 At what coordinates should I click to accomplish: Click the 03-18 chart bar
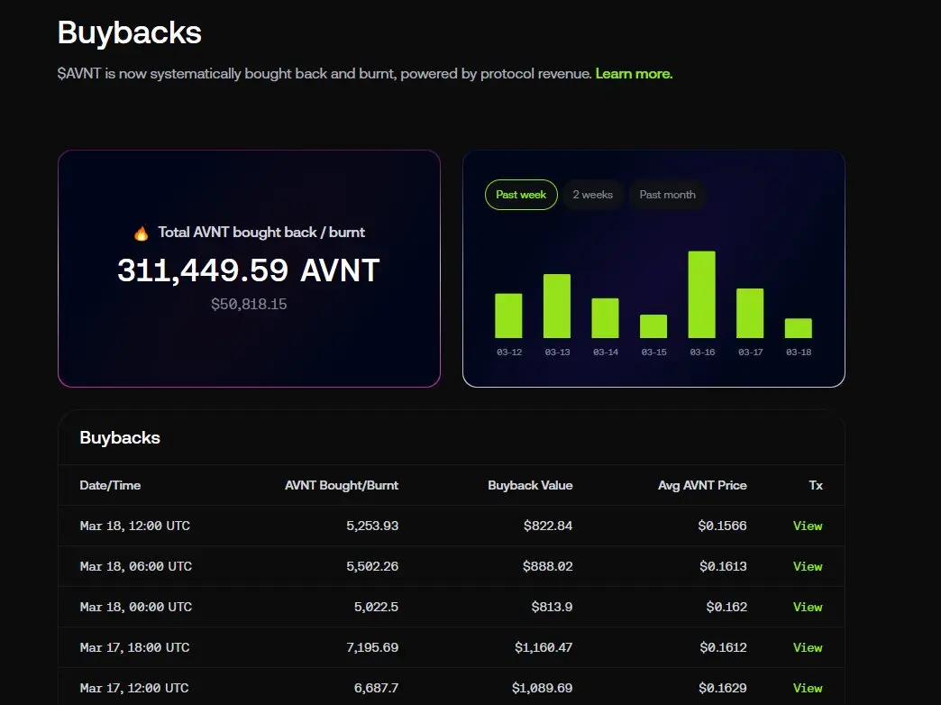799,328
